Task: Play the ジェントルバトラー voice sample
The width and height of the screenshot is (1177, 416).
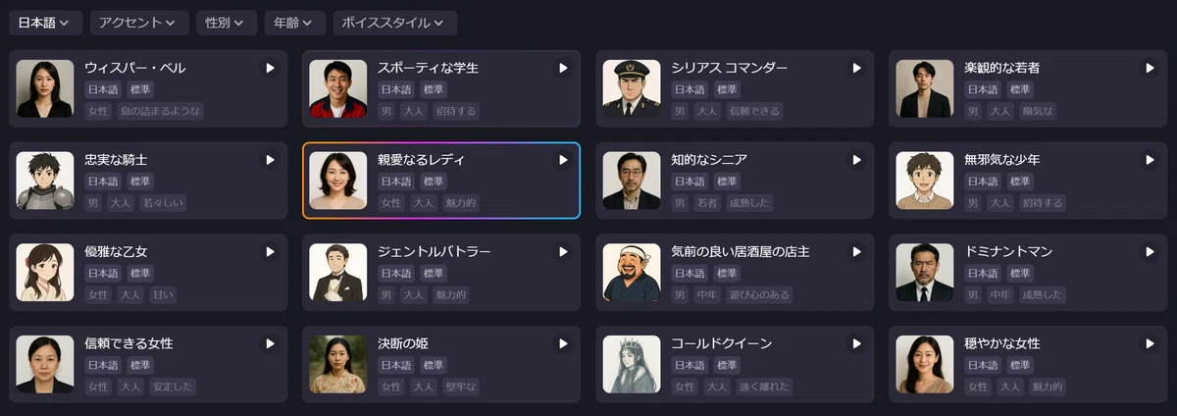Action: click(x=563, y=252)
